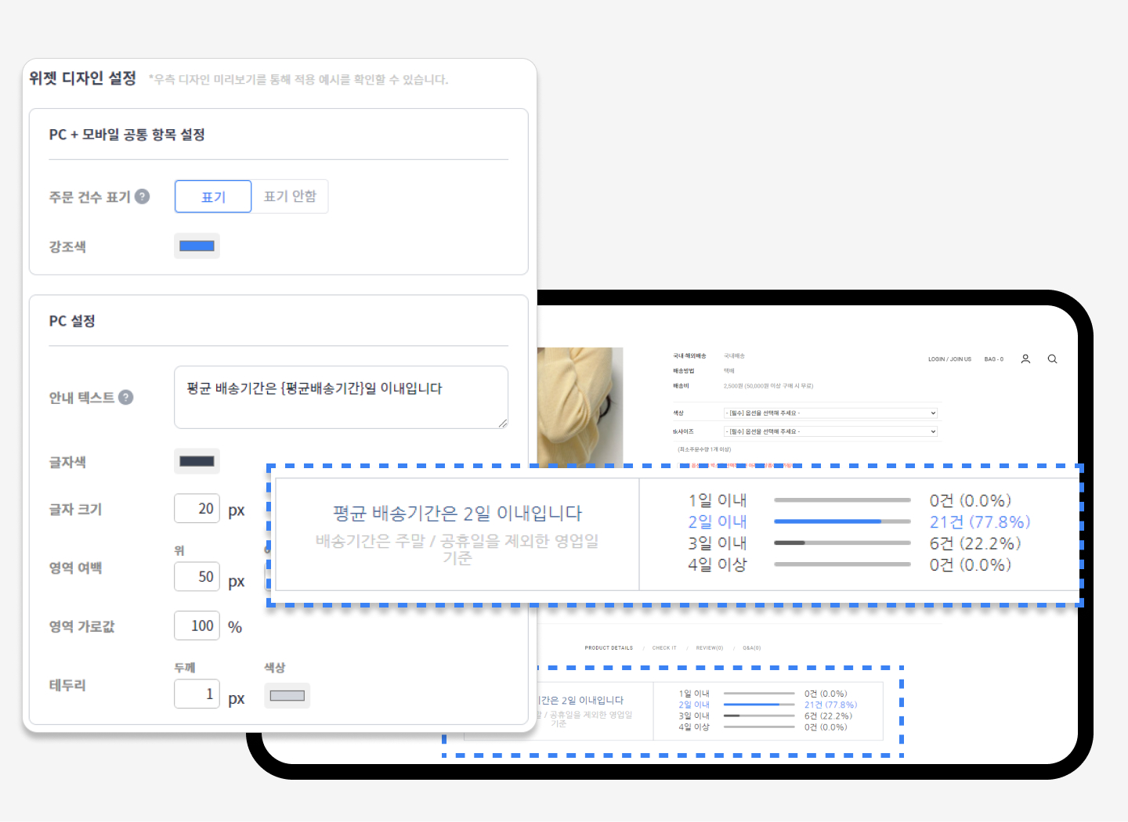
Task: Click help icon beside 주문 건수 표기
Action: (142, 196)
